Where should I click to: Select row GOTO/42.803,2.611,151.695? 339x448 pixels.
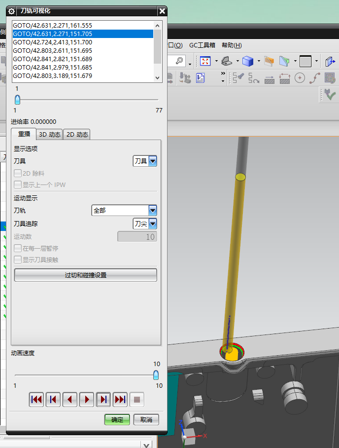point(83,50)
